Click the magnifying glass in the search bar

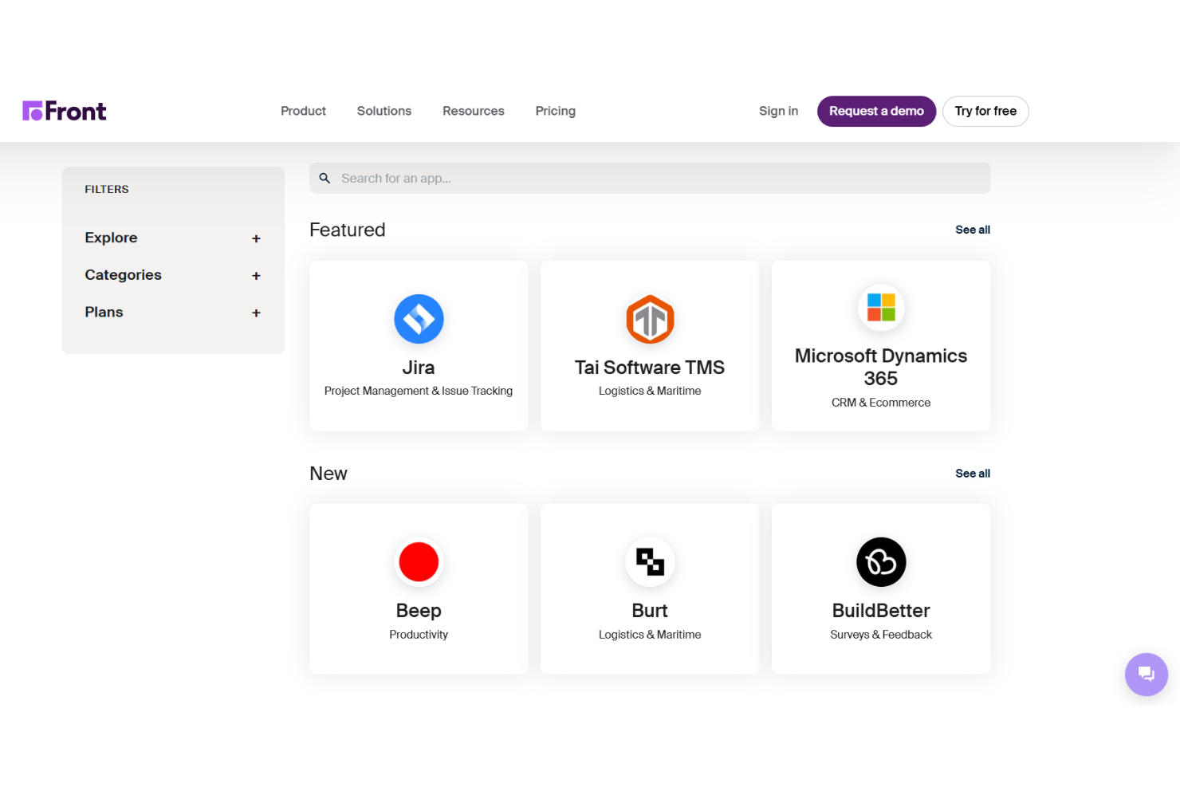tap(324, 178)
